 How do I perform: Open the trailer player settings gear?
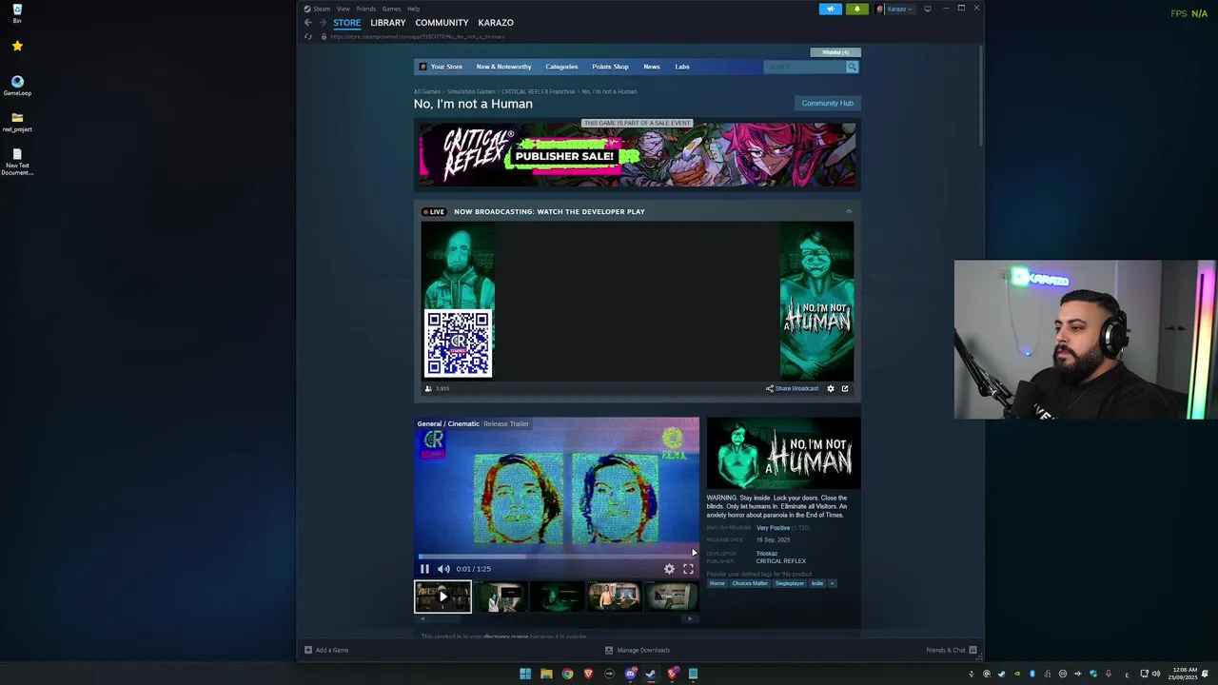669,569
